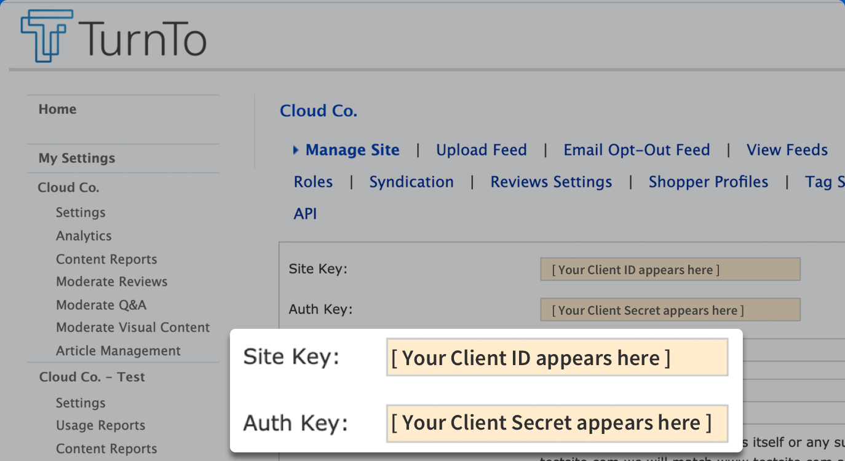Select the Manage Site tab

(352, 150)
